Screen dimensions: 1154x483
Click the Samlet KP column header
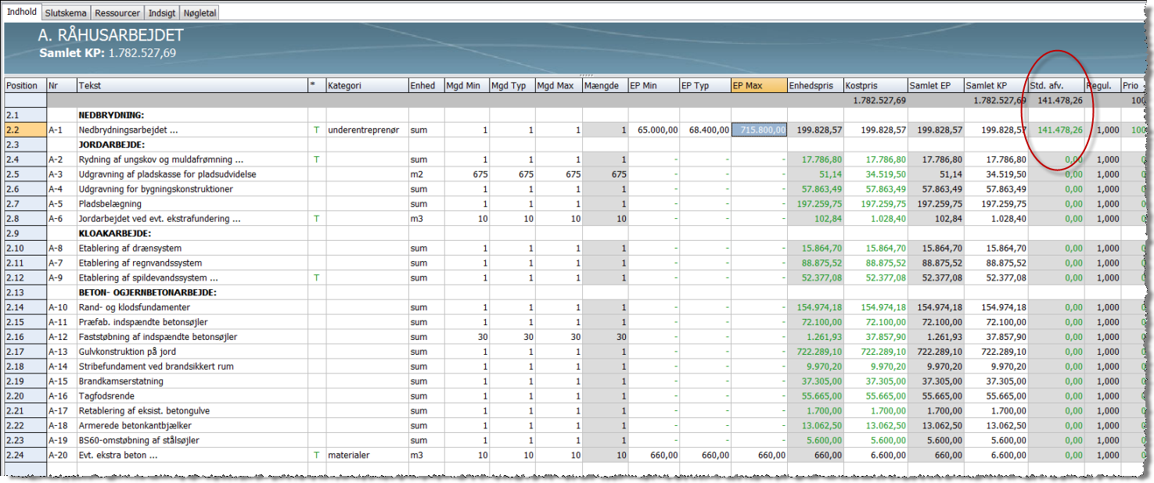996,85
